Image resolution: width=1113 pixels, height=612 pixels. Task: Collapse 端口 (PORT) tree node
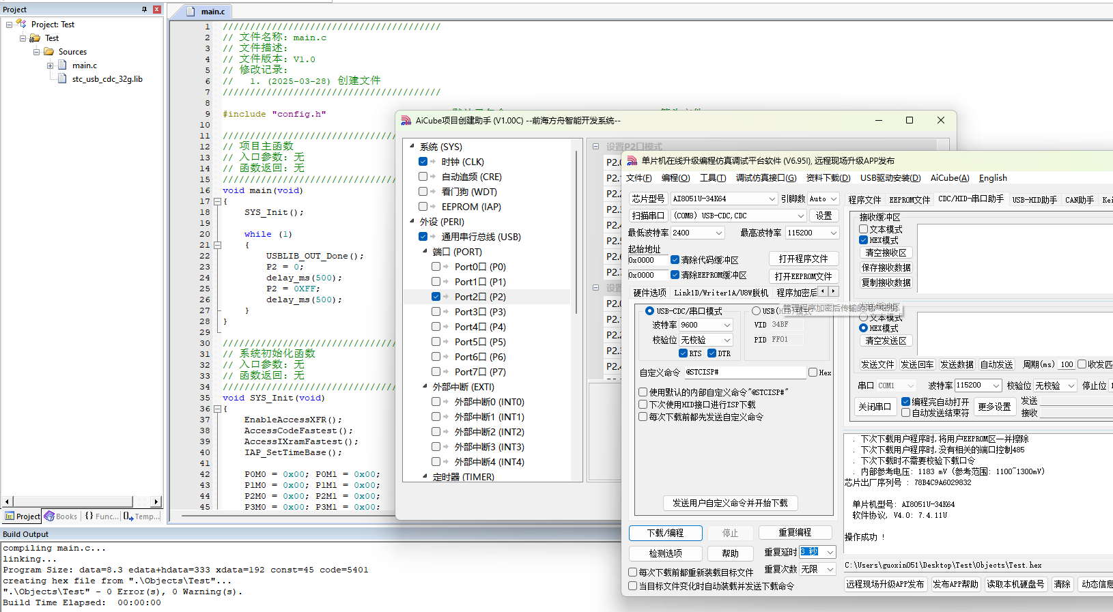[x=425, y=252]
